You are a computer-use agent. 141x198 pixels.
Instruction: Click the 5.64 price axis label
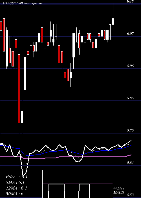tap(130, 163)
